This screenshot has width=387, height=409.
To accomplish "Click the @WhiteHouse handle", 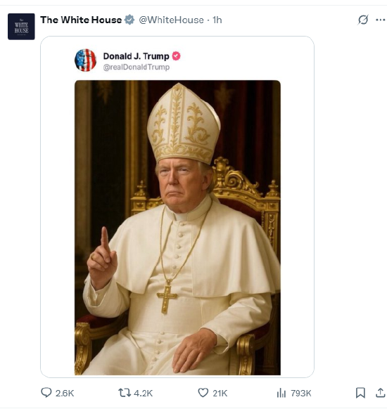I will tap(171, 20).
